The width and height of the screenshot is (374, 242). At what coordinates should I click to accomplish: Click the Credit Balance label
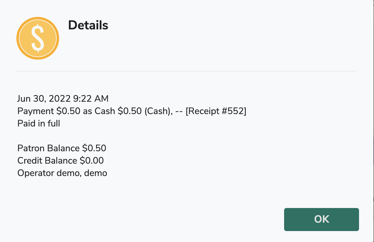(x=47, y=161)
